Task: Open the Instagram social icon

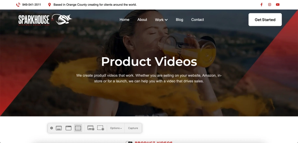Action: 269,4
